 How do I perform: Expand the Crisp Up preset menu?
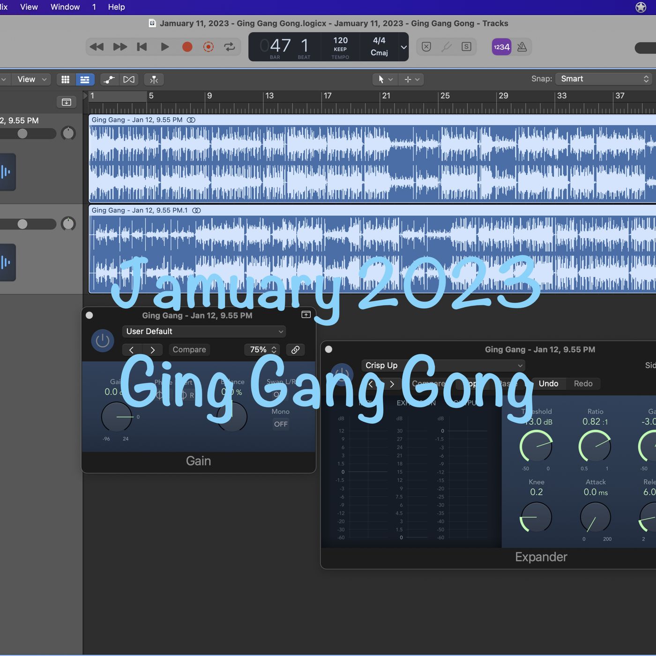[x=443, y=365]
